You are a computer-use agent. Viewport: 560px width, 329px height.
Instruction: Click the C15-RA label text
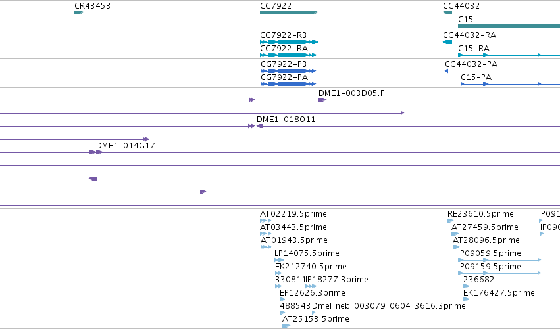click(x=474, y=49)
